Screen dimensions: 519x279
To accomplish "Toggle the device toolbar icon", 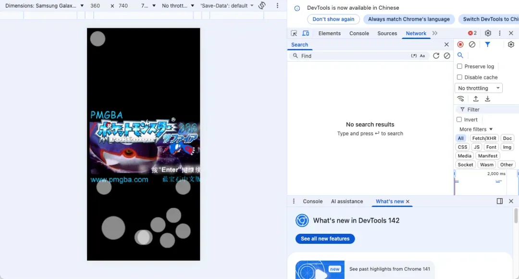I will click(306, 33).
